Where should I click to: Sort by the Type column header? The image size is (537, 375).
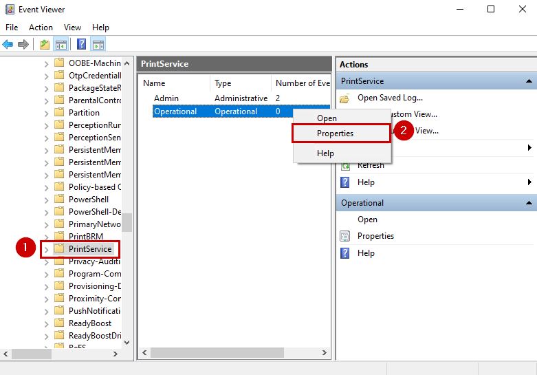pos(241,83)
